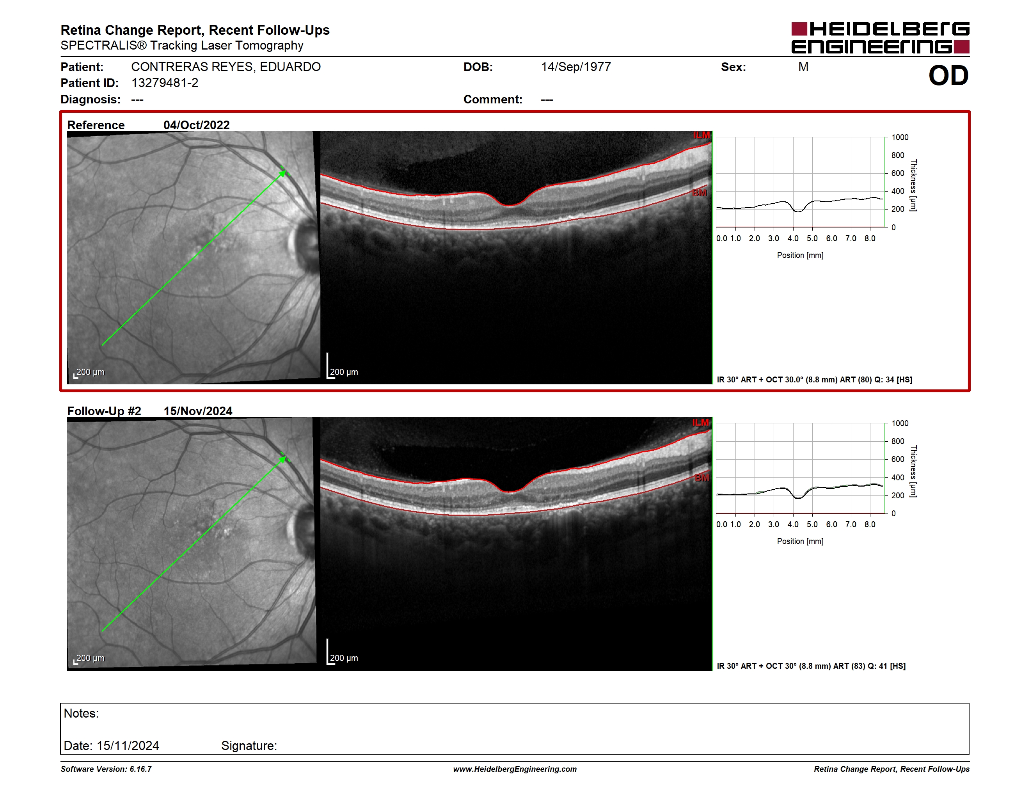
Task: Open the Reference infrared fundus image
Action: [x=194, y=258]
